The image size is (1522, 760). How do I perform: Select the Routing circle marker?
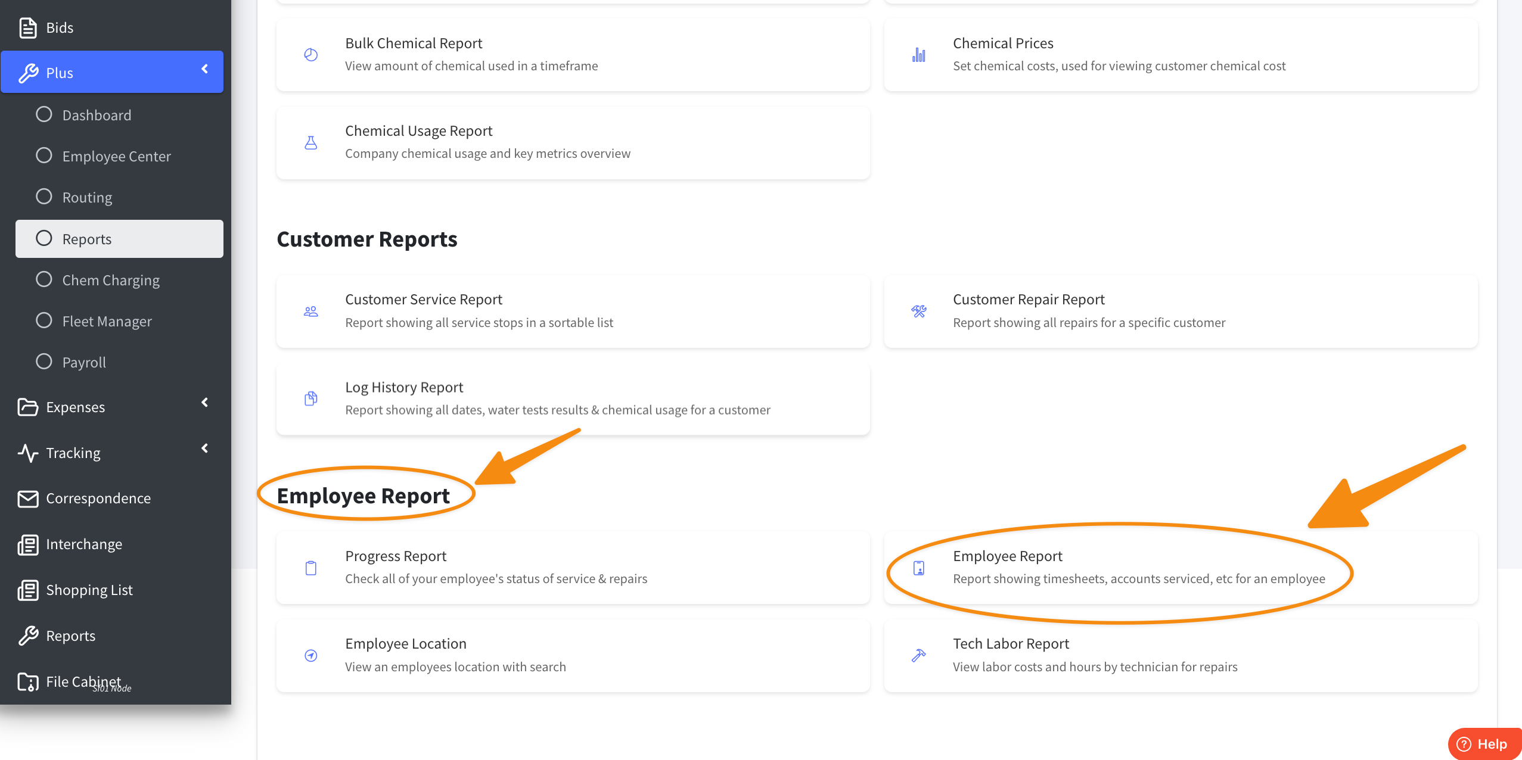tap(44, 197)
